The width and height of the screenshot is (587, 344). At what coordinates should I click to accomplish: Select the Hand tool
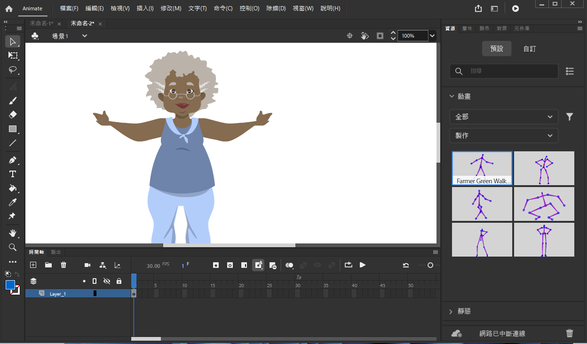coord(13,233)
